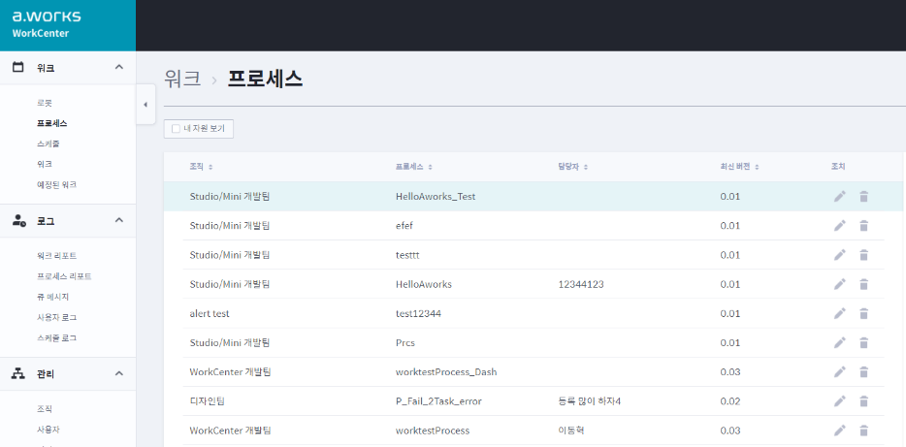Click the calendar icon beside 워크 section
The height and width of the screenshot is (447, 906).
pos(18,67)
